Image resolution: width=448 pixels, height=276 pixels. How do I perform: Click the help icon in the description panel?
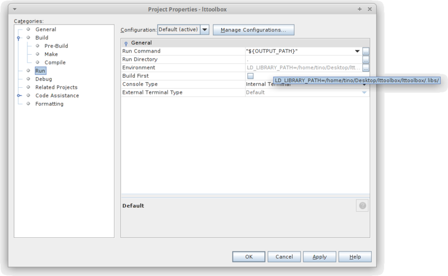362,206
